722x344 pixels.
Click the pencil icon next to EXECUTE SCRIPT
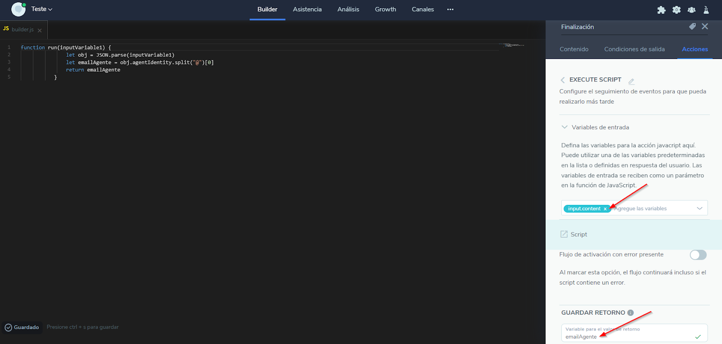(x=631, y=81)
